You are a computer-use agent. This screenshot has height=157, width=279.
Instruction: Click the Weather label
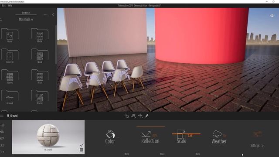click(219, 141)
